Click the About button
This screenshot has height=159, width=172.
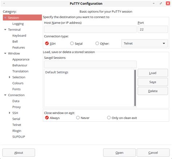point(19,152)
